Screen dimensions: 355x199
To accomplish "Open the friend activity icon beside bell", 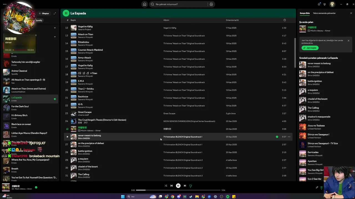I will point(324,4).
